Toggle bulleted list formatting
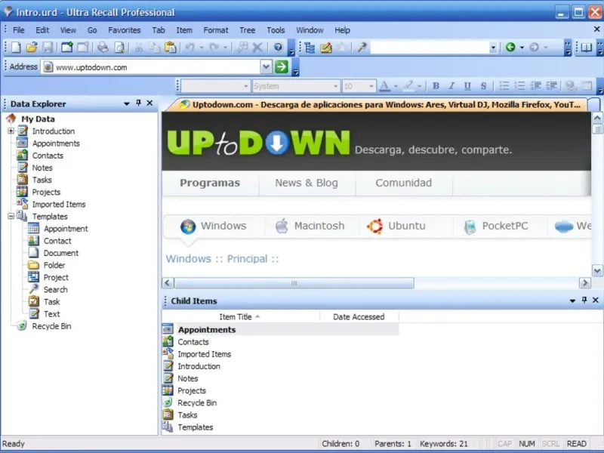Image resolution: width=604 pixels, height=453 pixels. click(x=504, y=86)
